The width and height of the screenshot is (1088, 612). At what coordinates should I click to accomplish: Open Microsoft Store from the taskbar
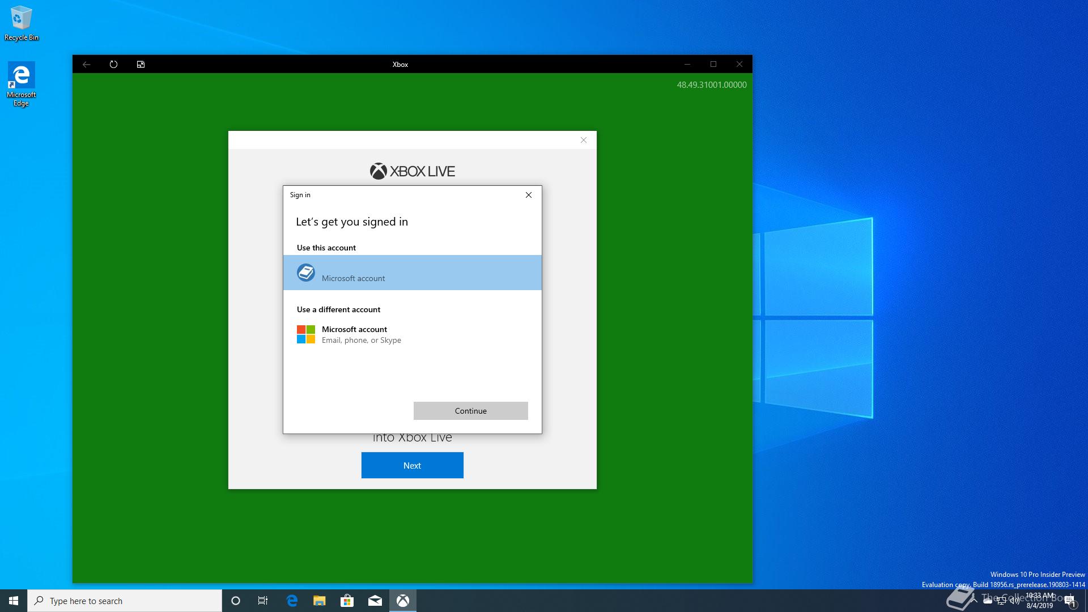[x=347, y=601]
